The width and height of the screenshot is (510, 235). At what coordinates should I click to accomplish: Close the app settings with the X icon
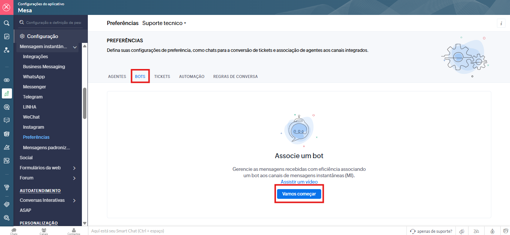point(6,7)
